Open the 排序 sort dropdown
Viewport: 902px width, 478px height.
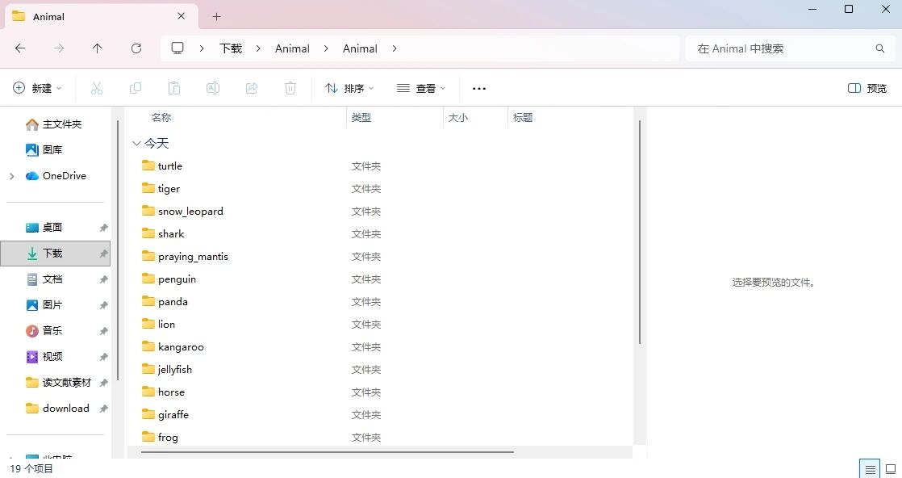pyautogui.click(x=349, y=88)
